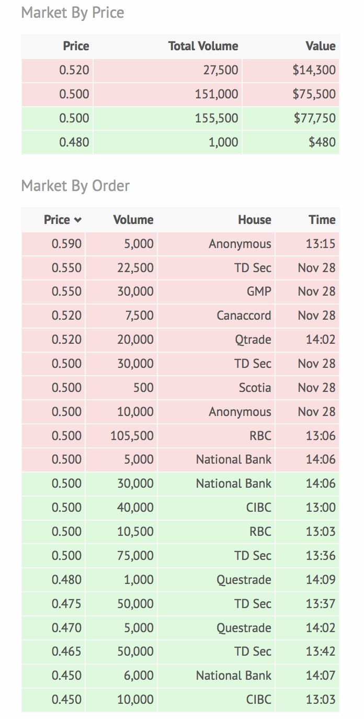
Task: Click the TD Sec order at 0.465
Action: 180,651
